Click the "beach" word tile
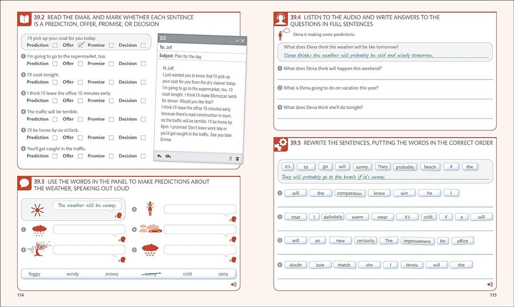The height and width of the screenshot is (307, 514). (x=430, y=167)
